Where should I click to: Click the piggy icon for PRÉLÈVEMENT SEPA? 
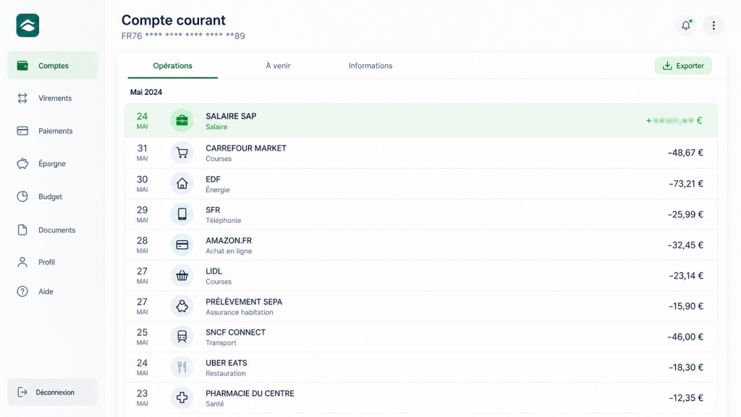point(182,306)
